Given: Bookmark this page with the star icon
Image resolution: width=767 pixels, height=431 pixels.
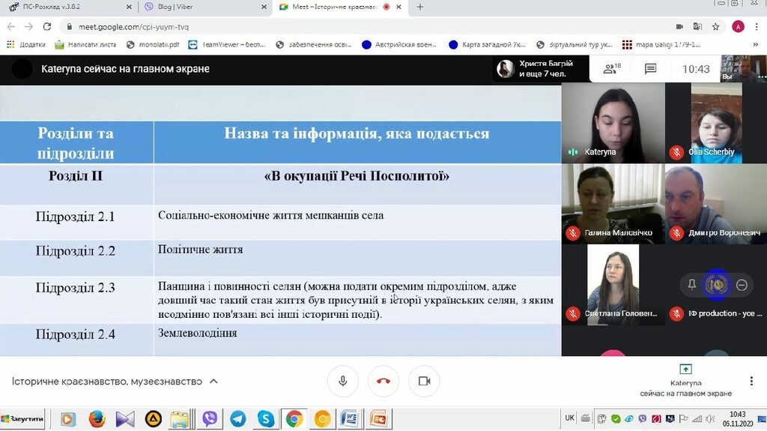Looking at the screenshot, I should [716, 26].
